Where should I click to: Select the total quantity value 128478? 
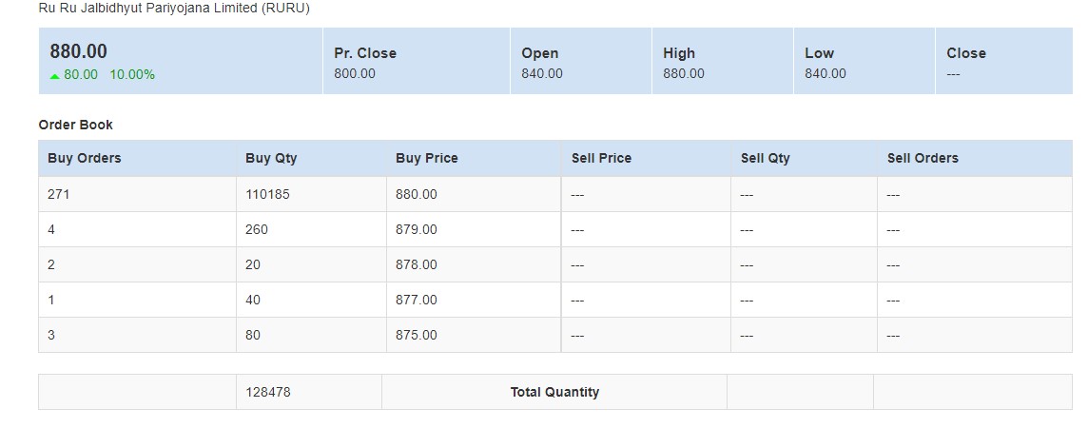268,392
